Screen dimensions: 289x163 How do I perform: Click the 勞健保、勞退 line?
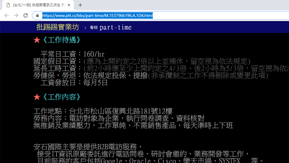[x=151, y=76]
